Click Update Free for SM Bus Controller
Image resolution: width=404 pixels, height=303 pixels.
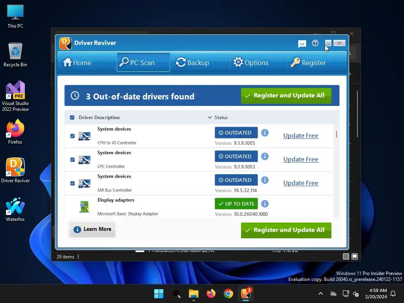pyautogui.click(x=301, y=183)
